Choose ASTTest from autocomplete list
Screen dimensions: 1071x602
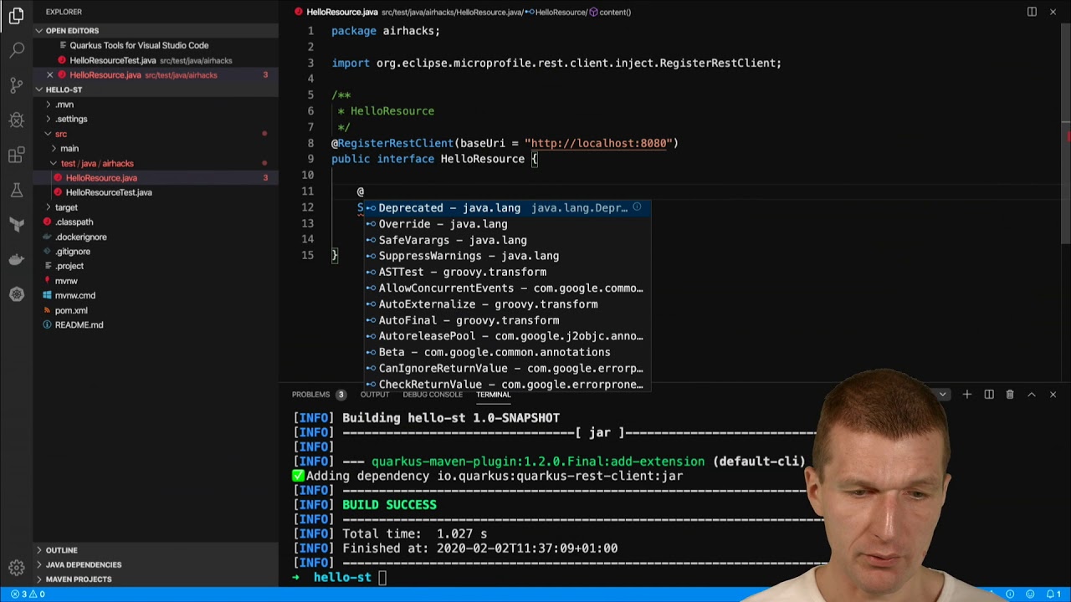click(508, 272)
